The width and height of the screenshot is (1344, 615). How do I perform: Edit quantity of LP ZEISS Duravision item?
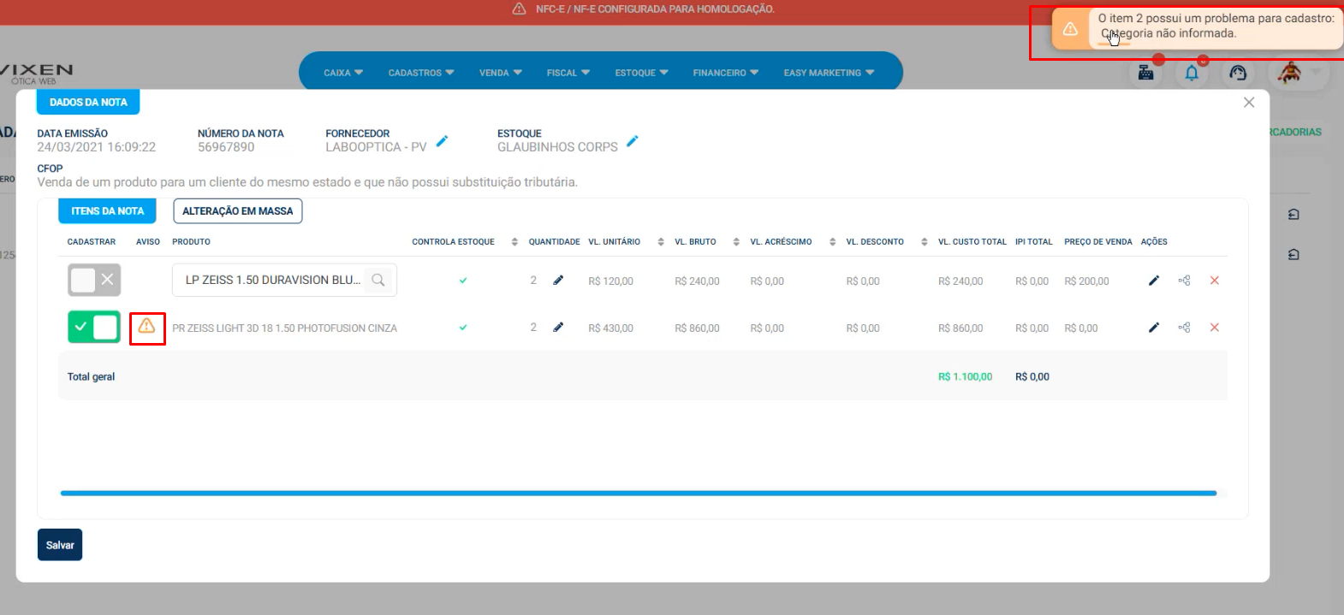pos(558,281)
